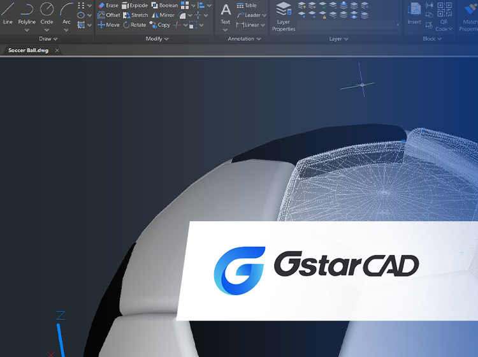
Task: Activate the Rotate tool
Action: pos(134,25)
